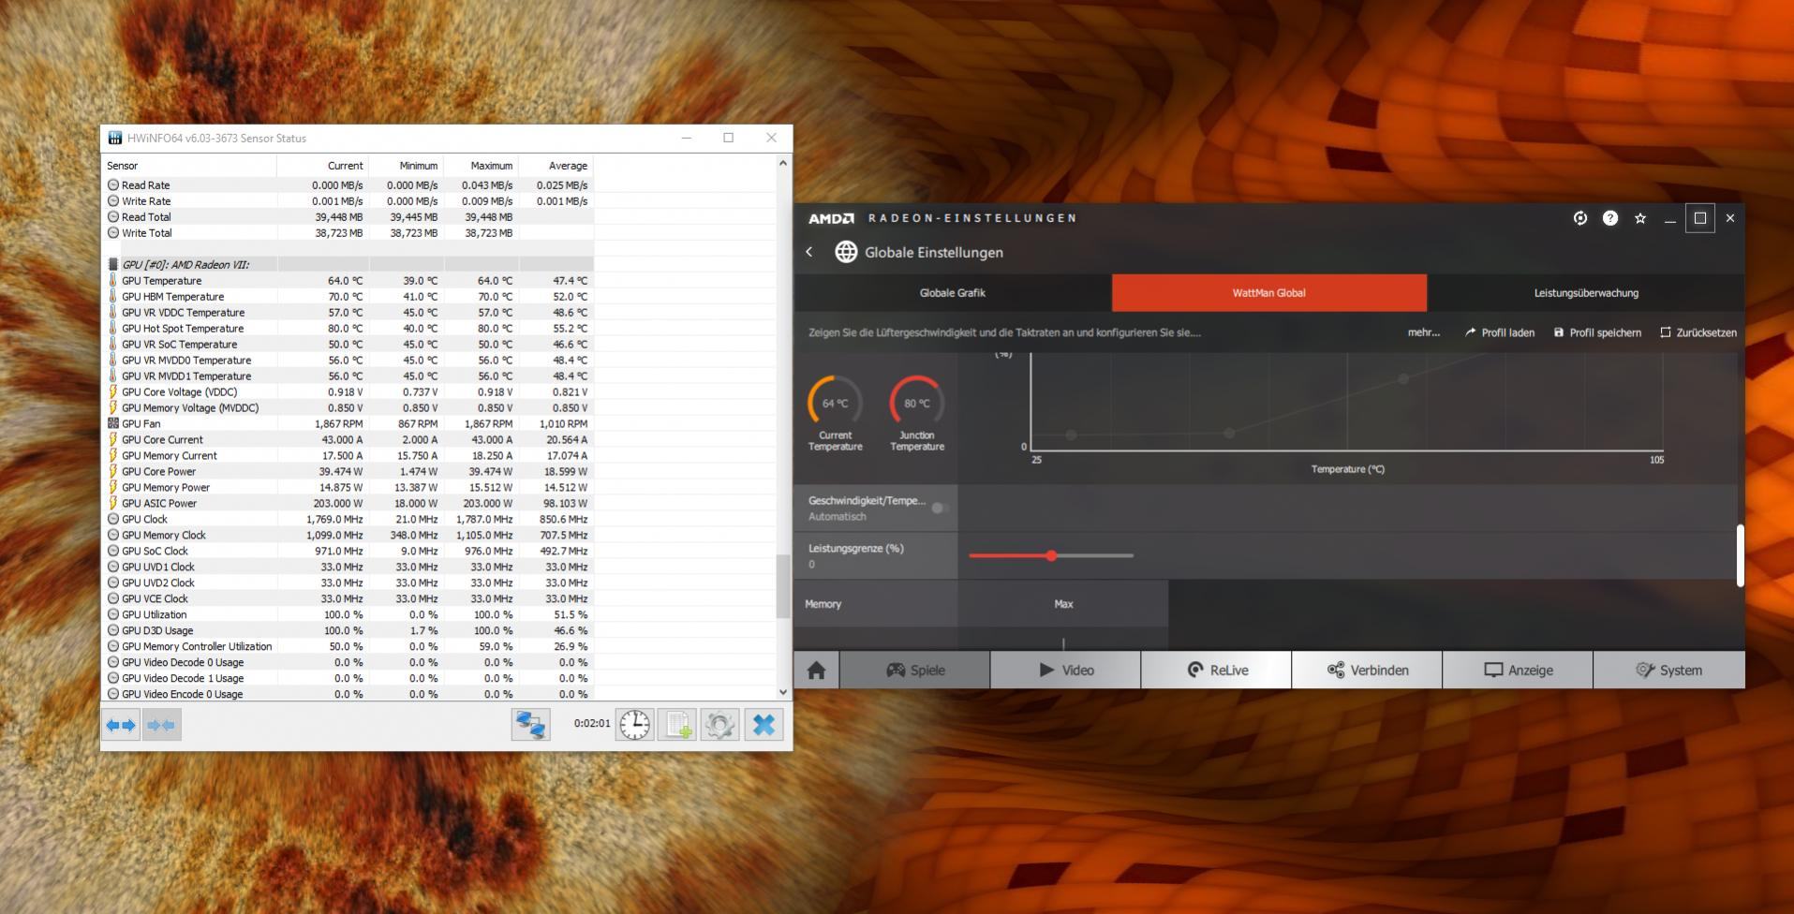
Task: Select the GPU HBM Temperature row
Action: (348, 296)
